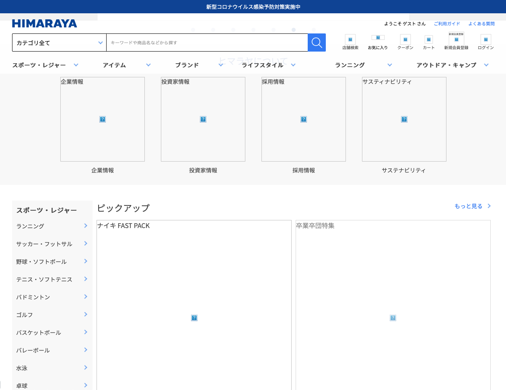This screenshot has width=506, height=390.
Task: Click the blue search magnifier button
Action: (x=317, y=43)
